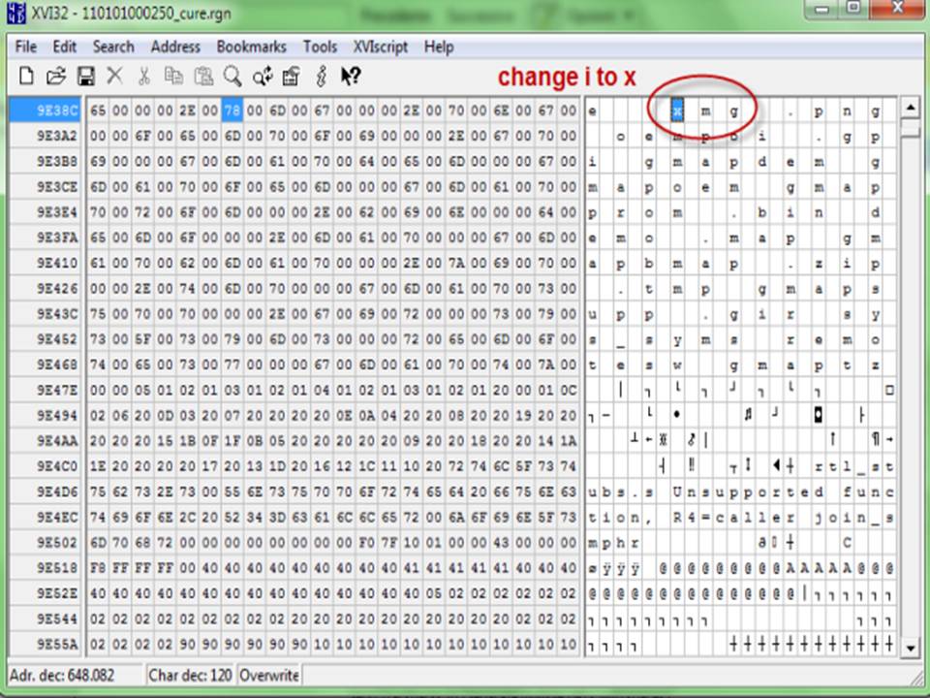Click address row 9E410
Viewport: 930px width, 698px height.
pyautogui.click(x=46, y=263)
